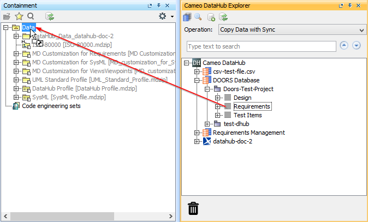Expand DataHub_Data_datahub-doc-2 node
Image resolution: width=368 pixels, height=222 pixels.
coord(16,37)
